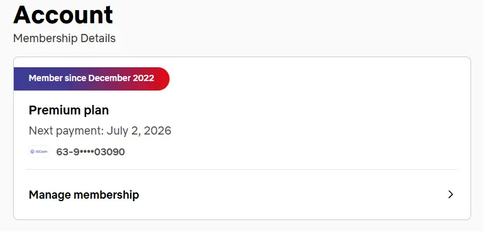Screen dimensions: 483x232
Task: Click the date July 2, 2026
Action: (x=139, y=131)
